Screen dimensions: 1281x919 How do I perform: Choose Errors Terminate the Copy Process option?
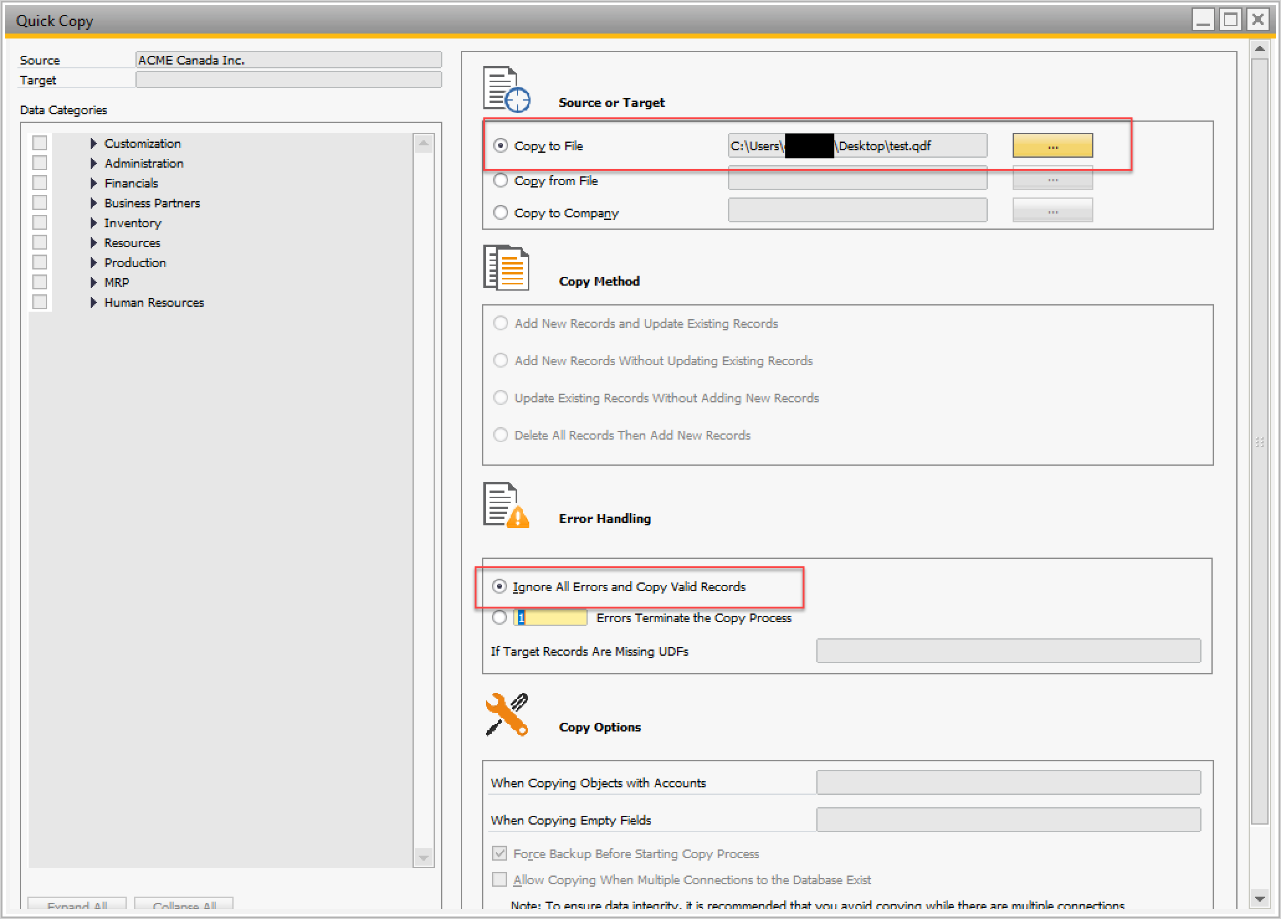click(x=499, y=618)
